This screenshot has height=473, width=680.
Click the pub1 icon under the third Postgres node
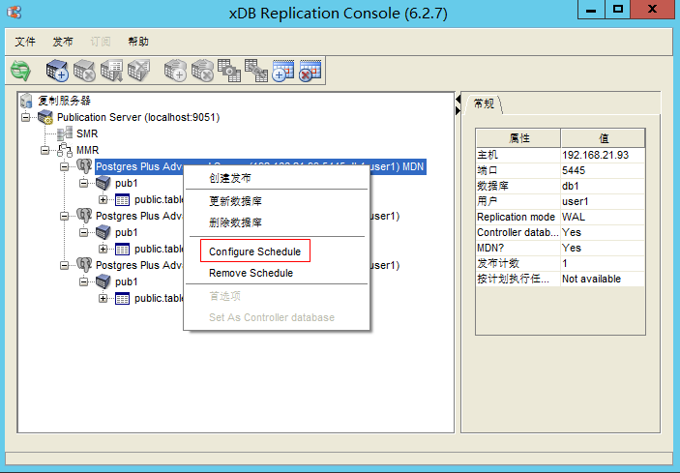(x=103, y=281)
